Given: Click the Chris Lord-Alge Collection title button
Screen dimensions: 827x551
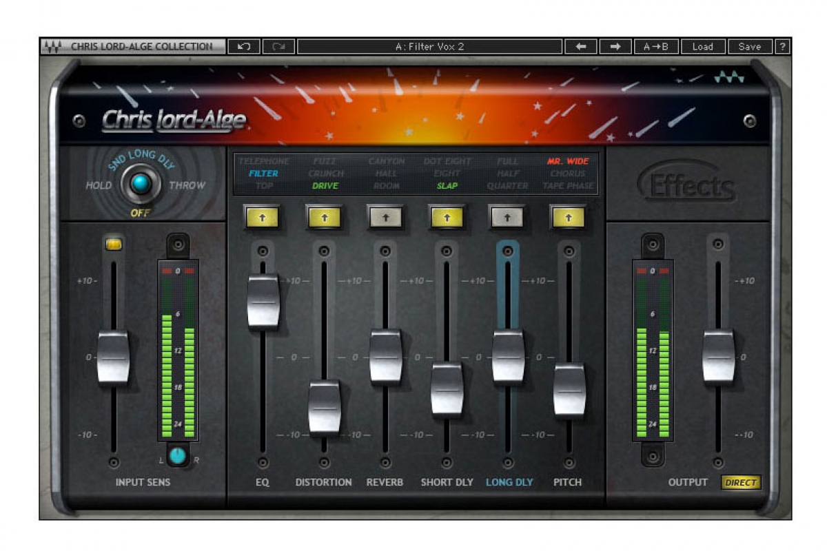Looking at the screenshot, I should (133, 47).
